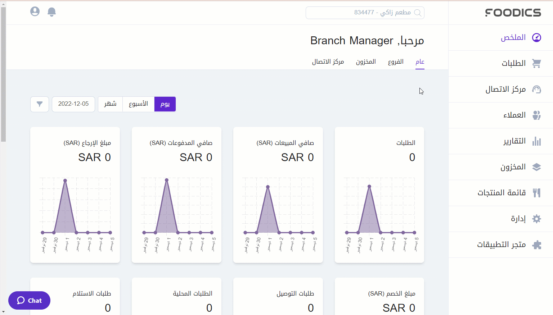Click the التقارير bar chart icon
This screenshot has height=315, width=553.
point(536,141)
